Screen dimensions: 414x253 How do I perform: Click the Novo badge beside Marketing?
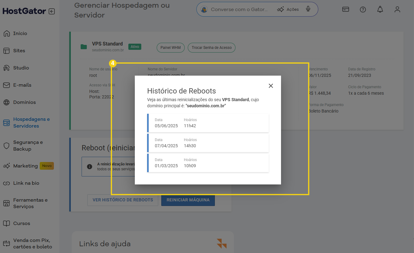pyautogui.click(x=47, y=166)
